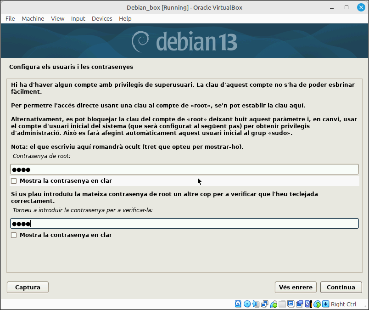Open the optical drive status icon
Screen dimensions: 369x310
coord(247,304)
